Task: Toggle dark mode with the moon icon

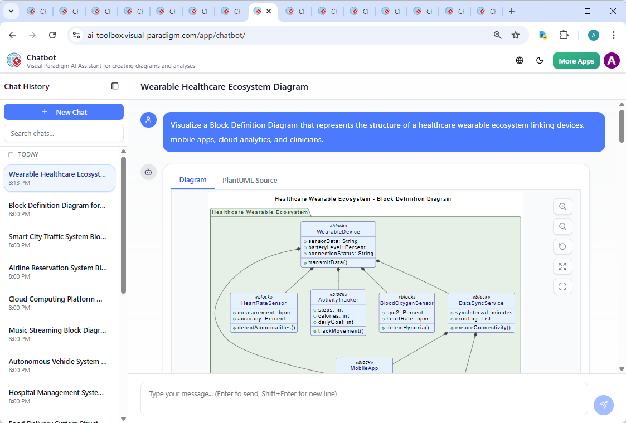Action: (540, 60)
